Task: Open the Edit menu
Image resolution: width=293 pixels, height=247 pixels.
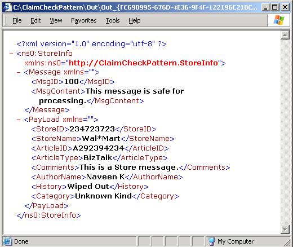Action: pos(35,20)
